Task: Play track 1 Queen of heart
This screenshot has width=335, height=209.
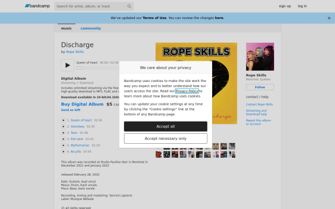Action: click(x=63, y=120)
